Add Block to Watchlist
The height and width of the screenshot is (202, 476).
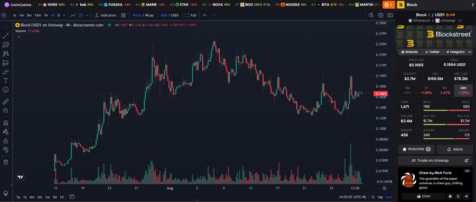point(416,149)
